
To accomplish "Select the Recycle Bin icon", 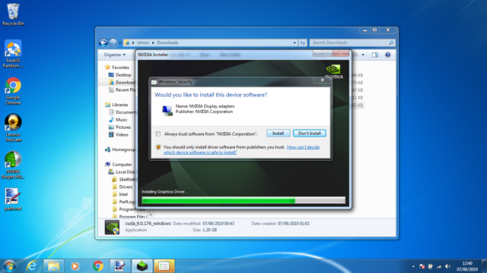I will point(13,14).
